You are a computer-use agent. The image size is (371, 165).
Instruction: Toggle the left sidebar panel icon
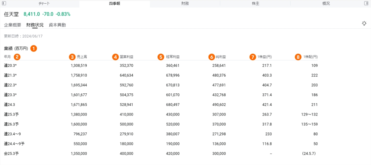coord(4,3)
